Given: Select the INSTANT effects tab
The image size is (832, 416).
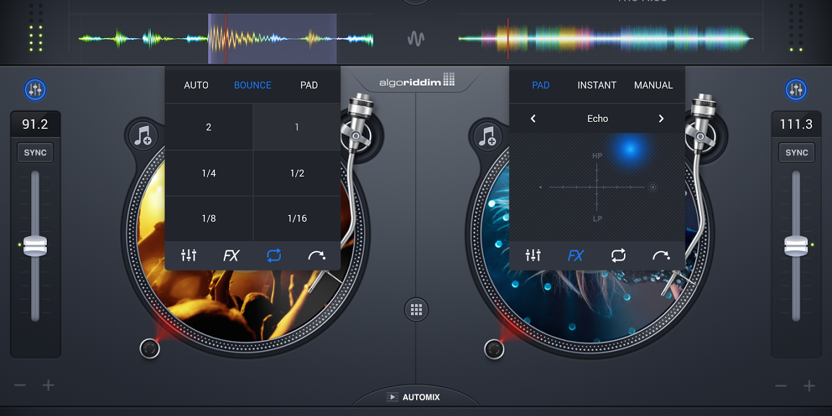Looking at the screenshot, I should pos(597,85).
